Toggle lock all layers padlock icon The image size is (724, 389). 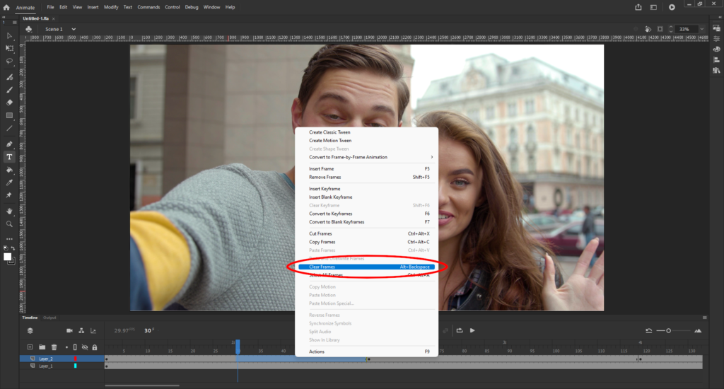click(x=95, y=347)
